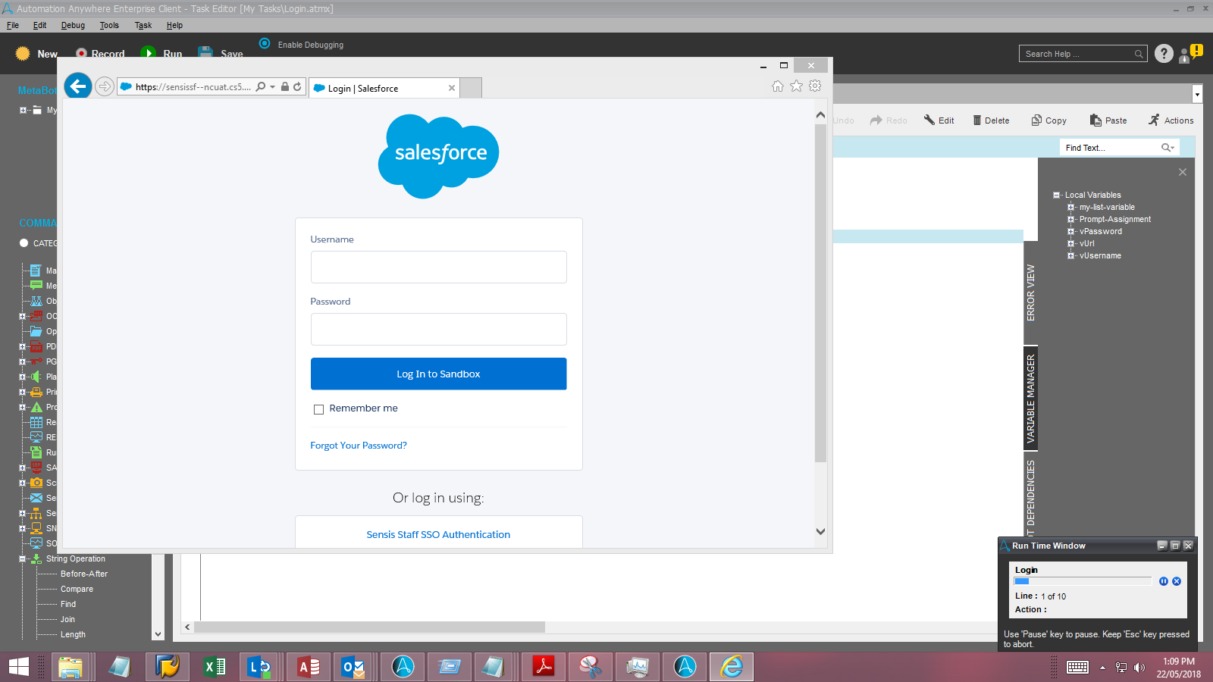The height and width of the screenshot is (682, 1213).
Task: Open the Debug menu
Action: click(x=73, y=25)
